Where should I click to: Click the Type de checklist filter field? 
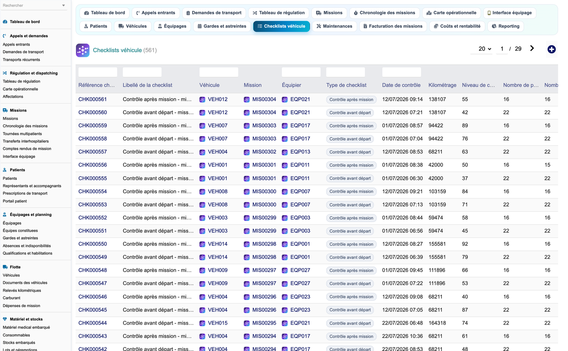pos(346,72)
